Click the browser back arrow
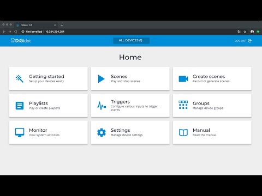 [4, 32]
